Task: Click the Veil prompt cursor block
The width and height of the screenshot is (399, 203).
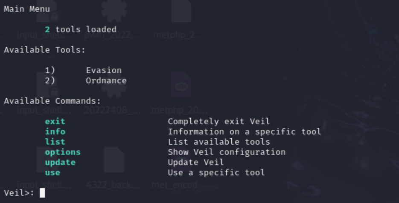Action: 42,193
